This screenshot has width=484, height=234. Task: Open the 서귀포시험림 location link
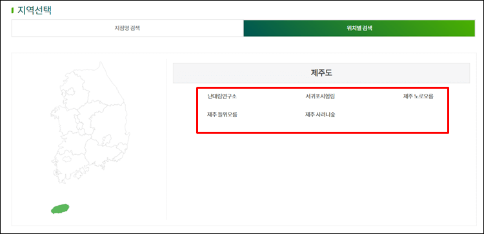(320, 96)
